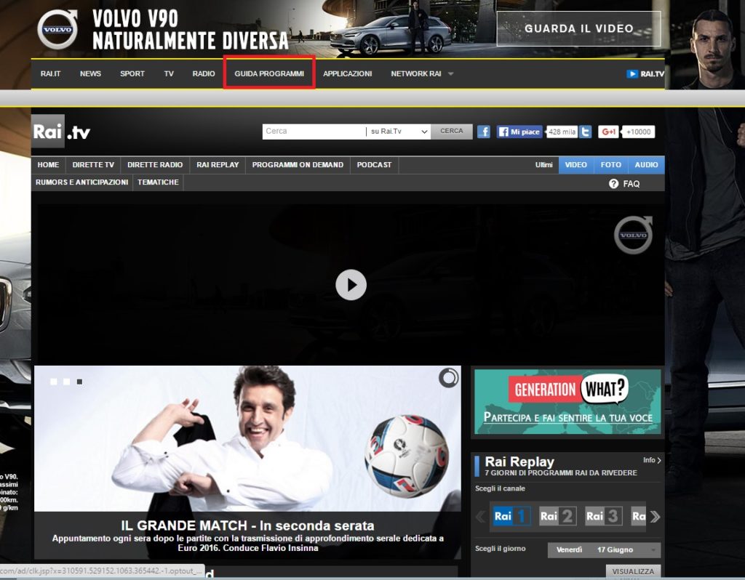The height and width of the screenshot is (580, 745).
Task: Switch to the Video tab
Action: coord(575,165)
